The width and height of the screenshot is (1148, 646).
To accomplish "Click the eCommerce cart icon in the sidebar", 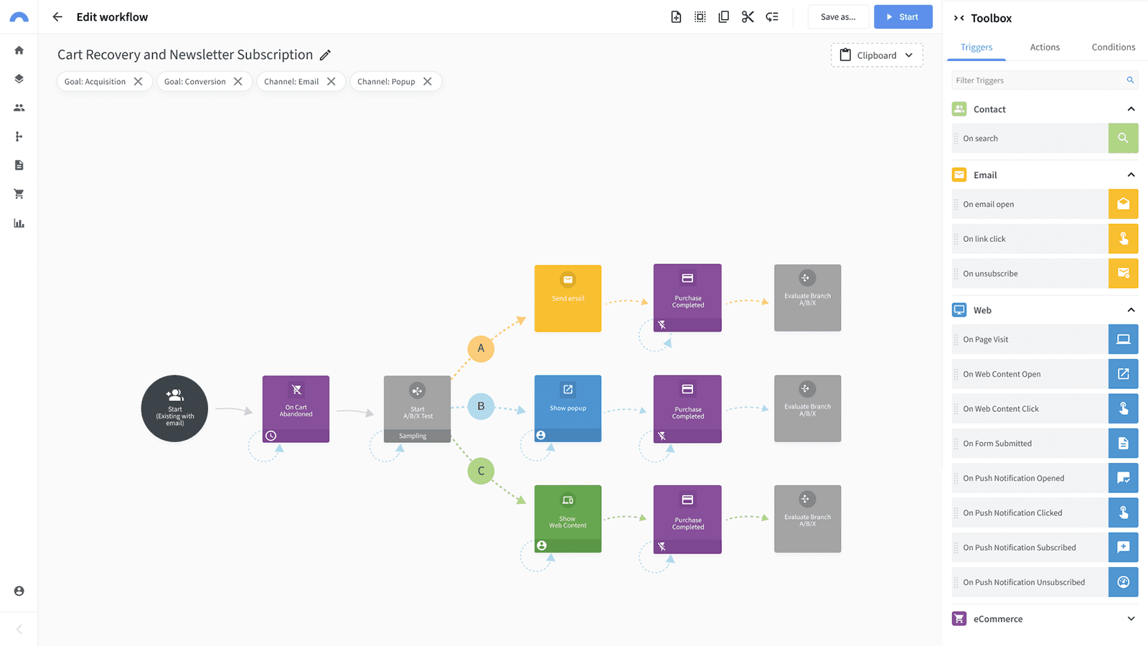I will pyautogui.click(x=19, y=193).
